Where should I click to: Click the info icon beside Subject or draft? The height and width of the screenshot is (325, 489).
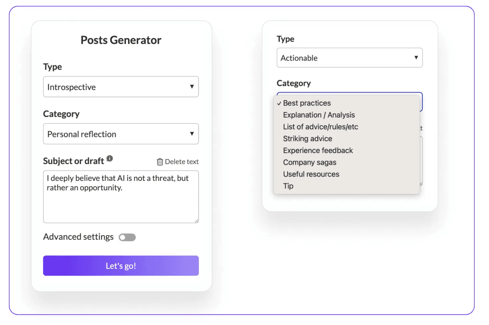[110, 159]
